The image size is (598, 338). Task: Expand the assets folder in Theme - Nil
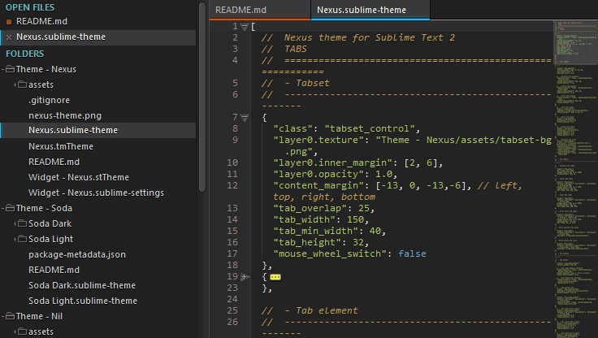[15, 331]
